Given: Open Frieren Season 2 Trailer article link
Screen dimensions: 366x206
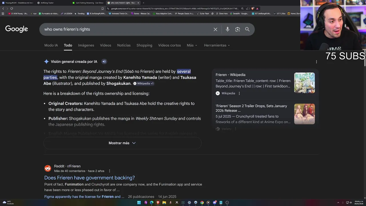Looking at the screenshot, I should tap(251, 108).
